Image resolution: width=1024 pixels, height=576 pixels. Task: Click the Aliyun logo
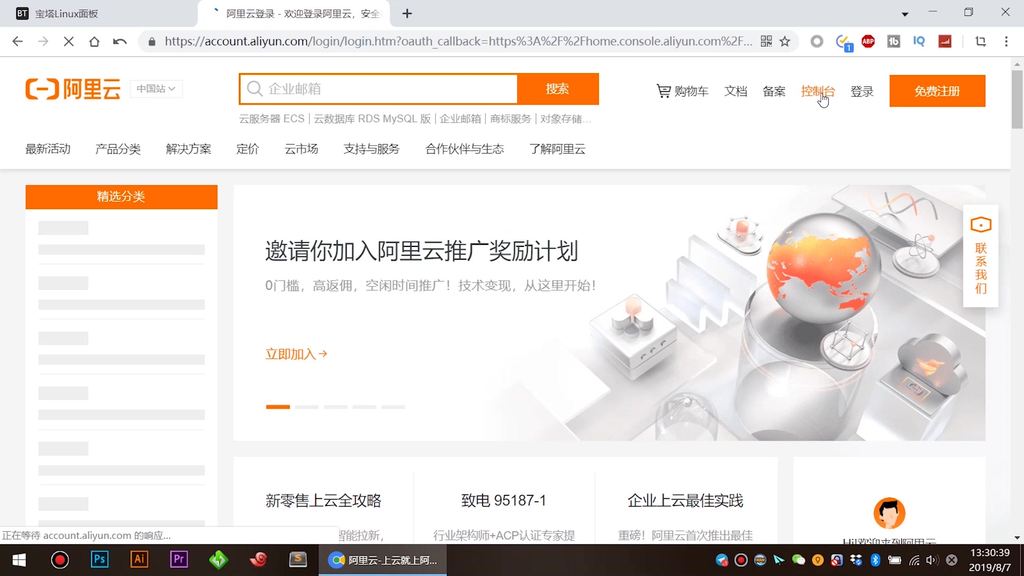click(x=73, y=89)
